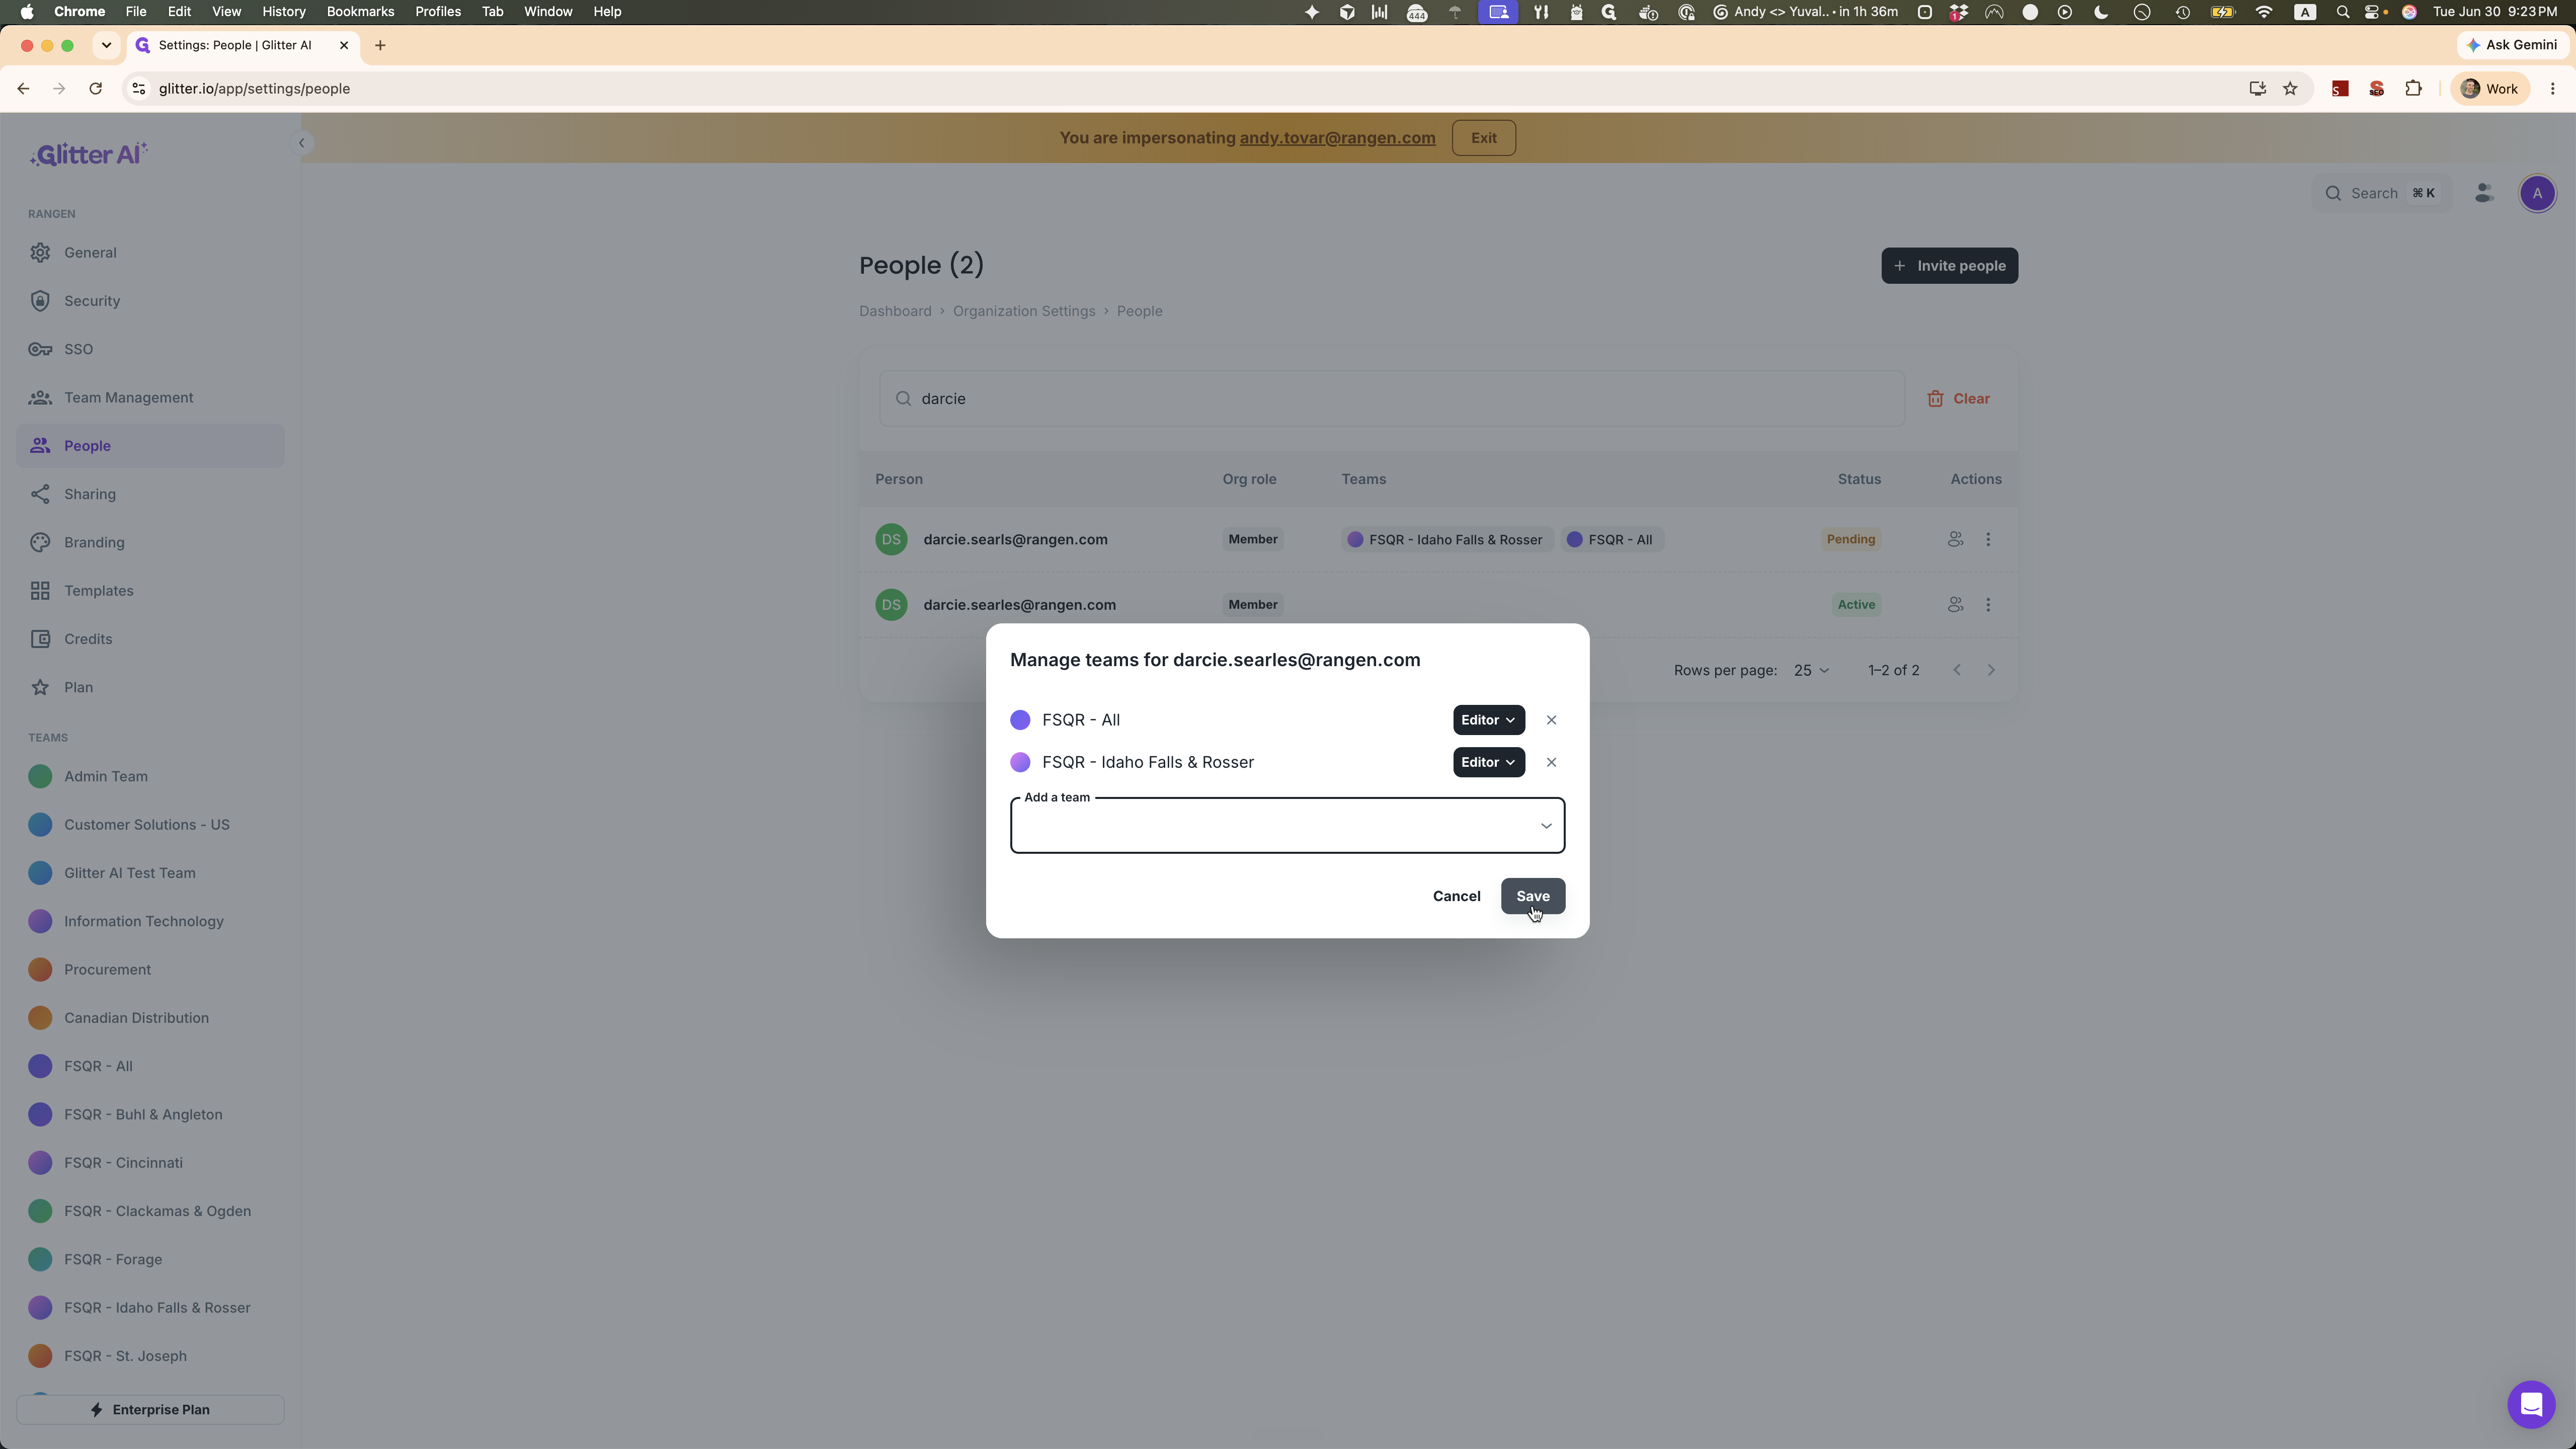This screenshot has width=2576, height=1449.
Task: Click the invite user icon beside search
Action: click(x=2484, y=193)
